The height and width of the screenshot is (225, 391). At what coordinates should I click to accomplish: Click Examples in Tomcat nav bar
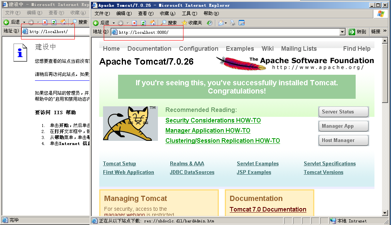(x=240, y=48)
